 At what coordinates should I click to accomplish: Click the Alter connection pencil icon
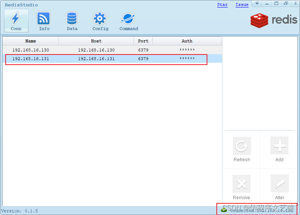coord(279,183)
